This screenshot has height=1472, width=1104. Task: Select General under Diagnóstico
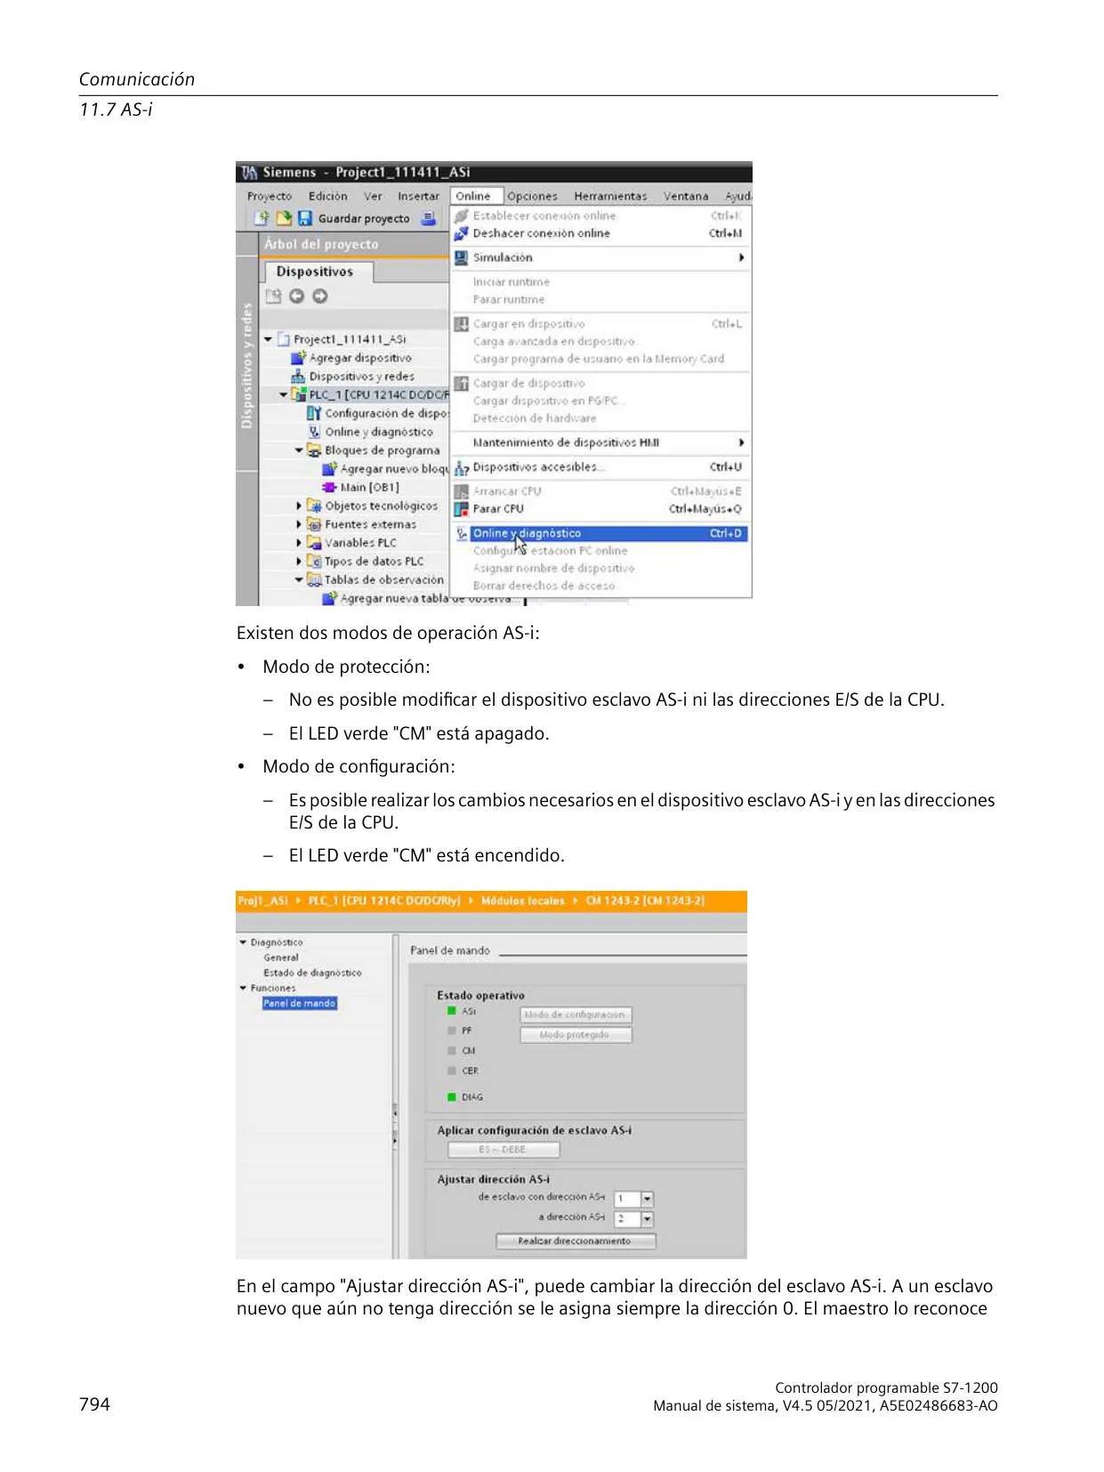click(x=281, y=958)
